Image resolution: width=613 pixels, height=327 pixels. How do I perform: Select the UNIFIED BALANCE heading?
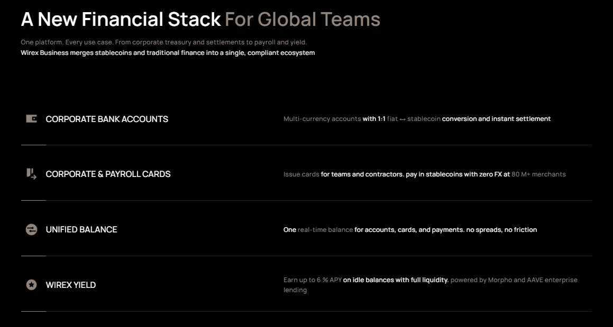point(81,230)
